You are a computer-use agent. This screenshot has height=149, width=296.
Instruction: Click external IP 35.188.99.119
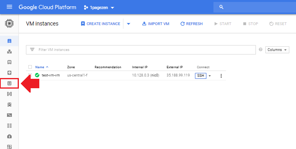178,75
